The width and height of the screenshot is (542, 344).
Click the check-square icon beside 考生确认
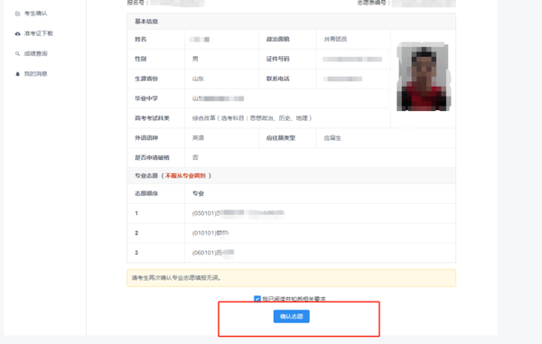(18, 14)
